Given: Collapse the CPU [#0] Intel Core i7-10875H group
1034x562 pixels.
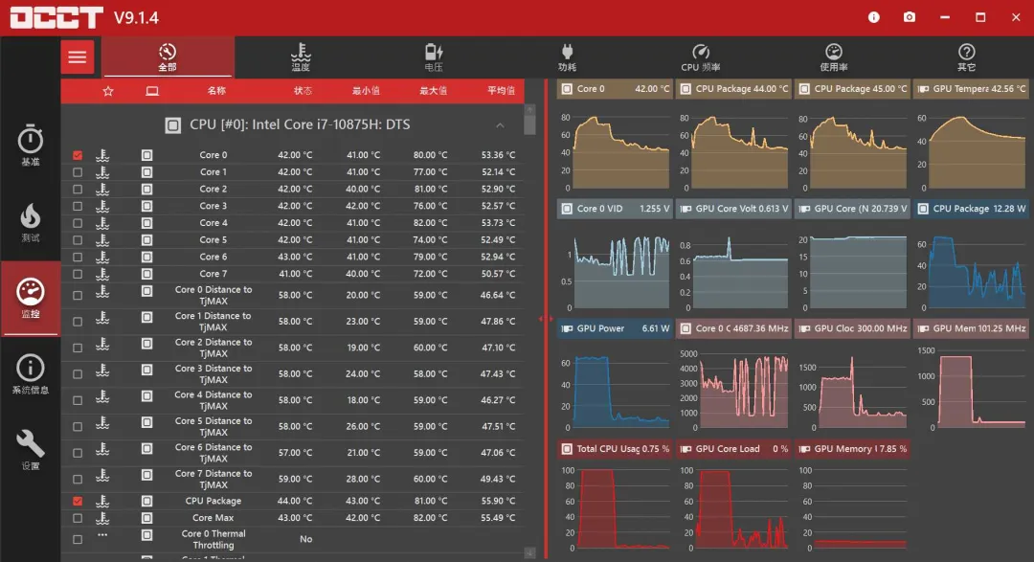Looking at the screenshot, I should click(x=500, y=125).
